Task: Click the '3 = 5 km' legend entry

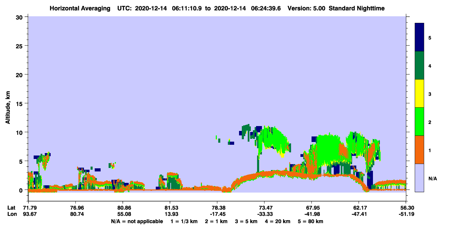Action: point(246,221)
